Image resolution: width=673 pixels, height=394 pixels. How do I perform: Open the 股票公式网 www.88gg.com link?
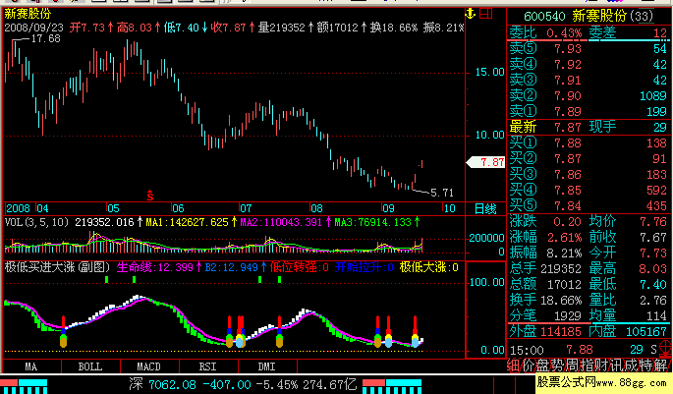point(602,382)
